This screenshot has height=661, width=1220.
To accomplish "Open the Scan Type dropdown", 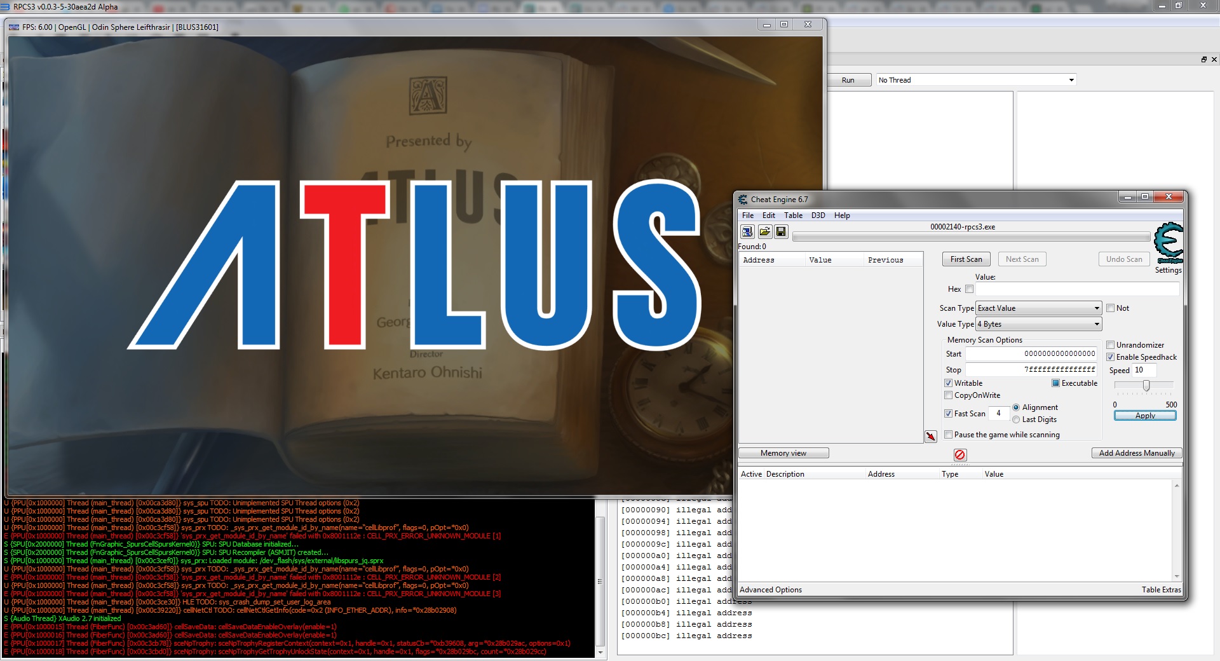I will (x=1038, y=308).
